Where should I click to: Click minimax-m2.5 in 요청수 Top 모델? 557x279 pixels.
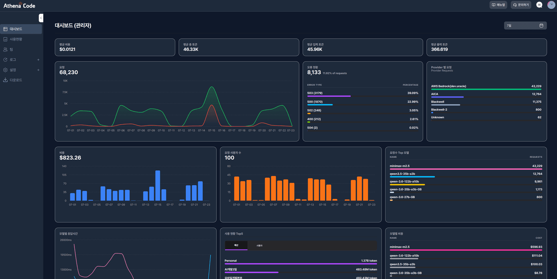[466, 167]
